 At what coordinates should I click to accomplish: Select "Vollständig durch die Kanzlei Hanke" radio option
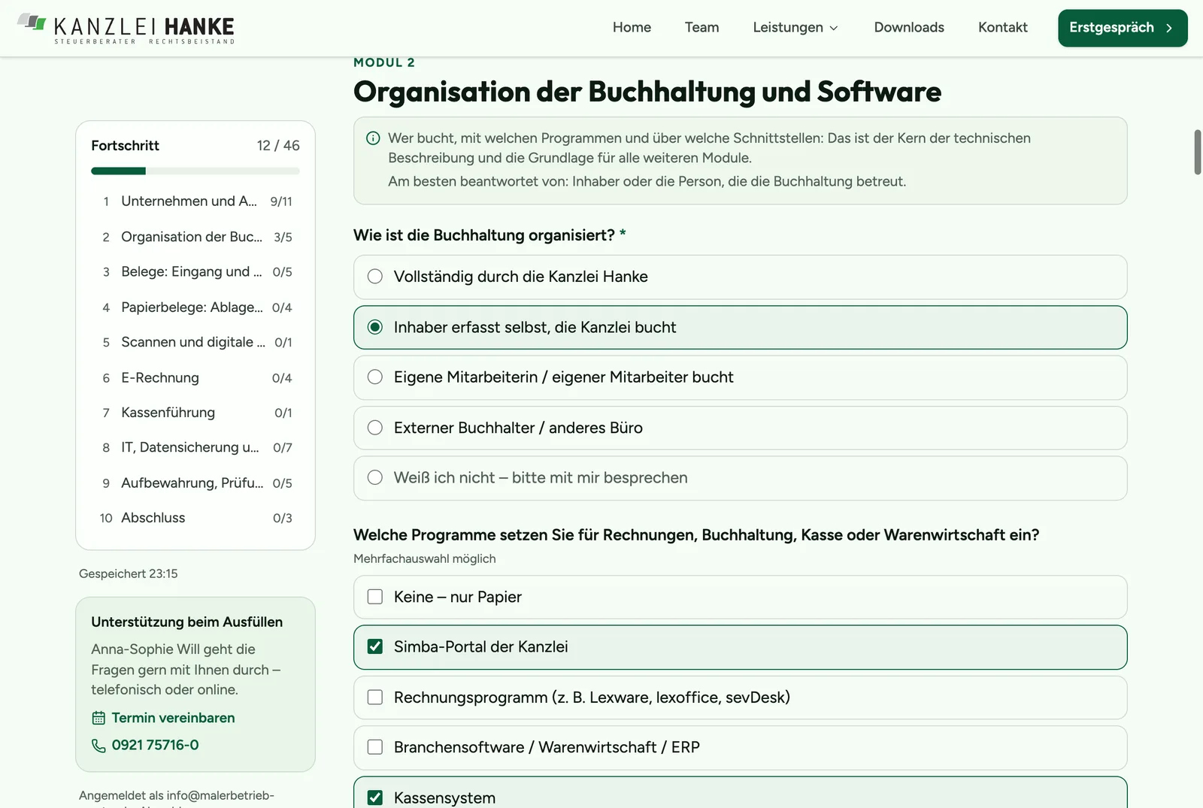pos(741,277)
